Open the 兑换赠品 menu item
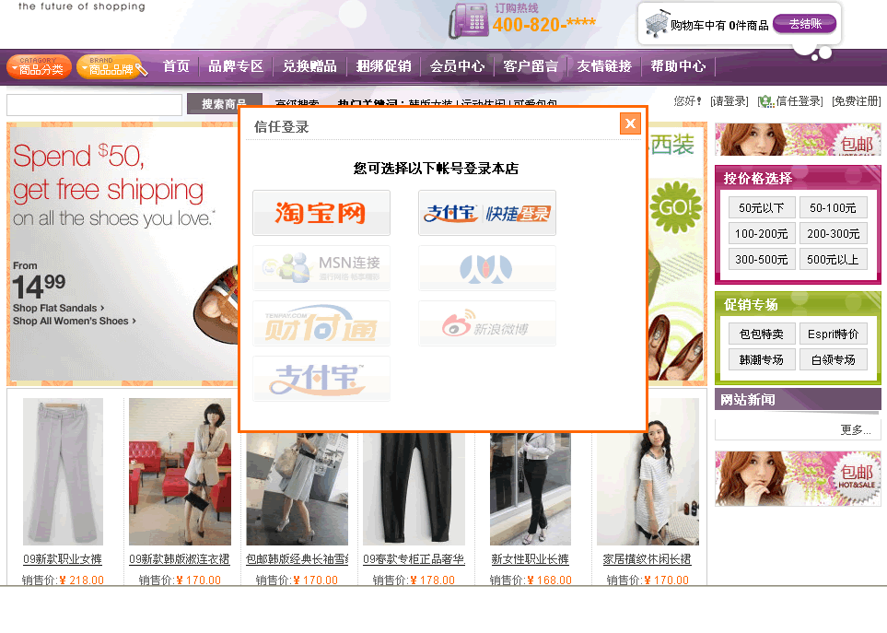The width and height of the screenshot is (887, 633). [309, 66]
